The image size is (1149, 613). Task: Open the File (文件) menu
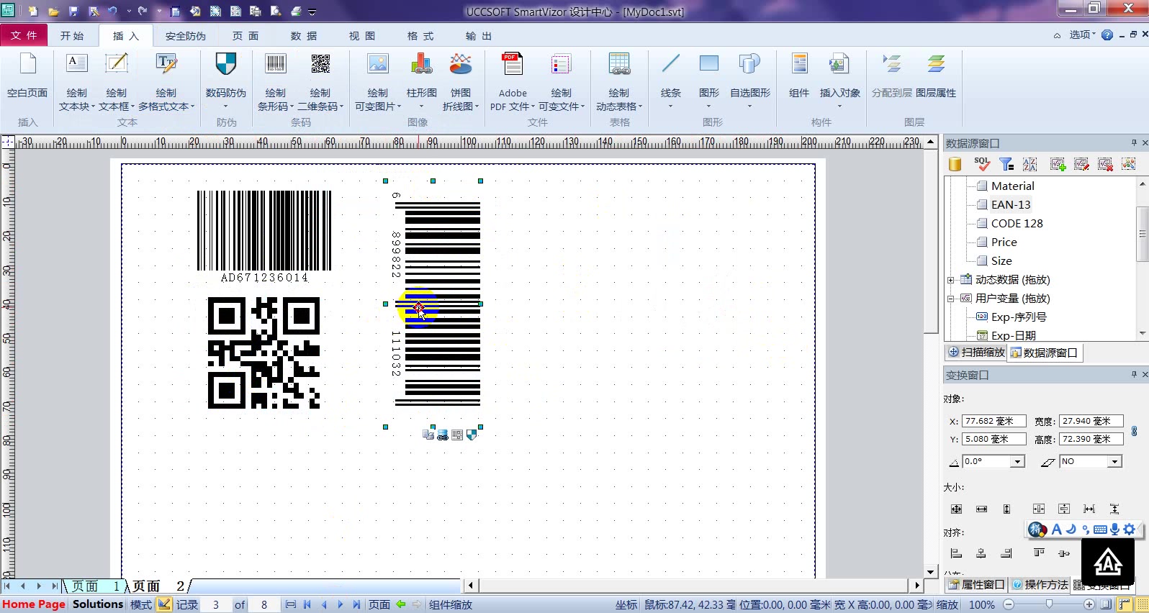pos(24,35)
